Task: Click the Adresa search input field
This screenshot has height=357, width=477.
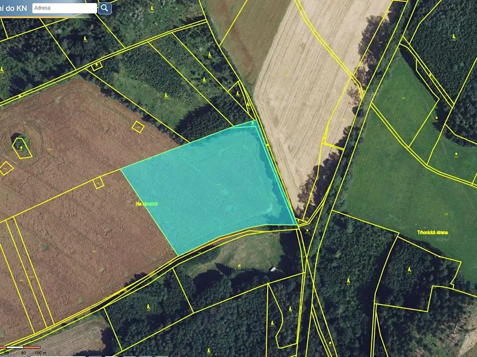Action: 64,8
